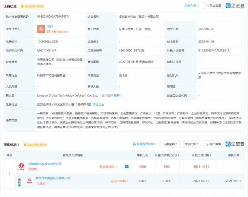Click the 大股东 tag under 东风汽车集团
The image size is (248, 197).
coord(41,184)
